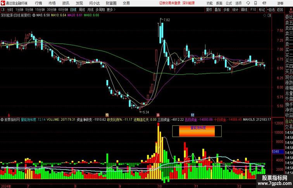Click the 财 marker on the timeline
This screenshot has width=293, height=188.
click(193, 115)
